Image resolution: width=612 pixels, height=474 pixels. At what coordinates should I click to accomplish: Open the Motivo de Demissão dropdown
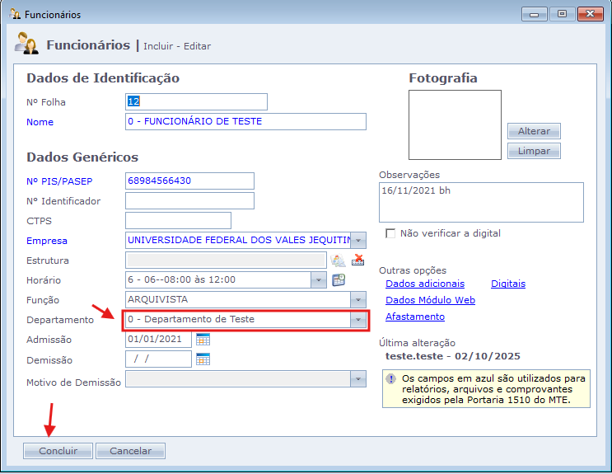click(x=358, y=379)
